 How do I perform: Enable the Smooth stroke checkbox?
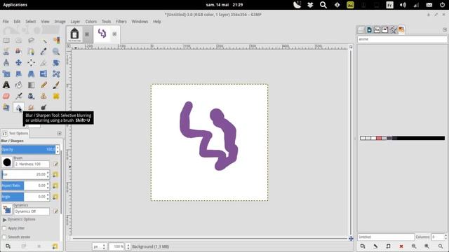tap(4, 237)
